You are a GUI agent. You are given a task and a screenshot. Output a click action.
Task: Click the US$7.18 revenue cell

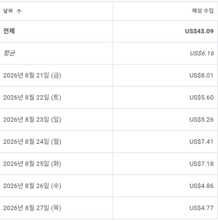pos(201,164)
